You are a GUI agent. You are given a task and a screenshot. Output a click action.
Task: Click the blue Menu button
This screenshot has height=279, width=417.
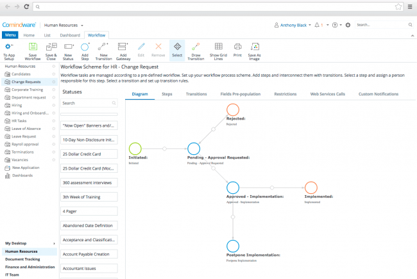10,35
